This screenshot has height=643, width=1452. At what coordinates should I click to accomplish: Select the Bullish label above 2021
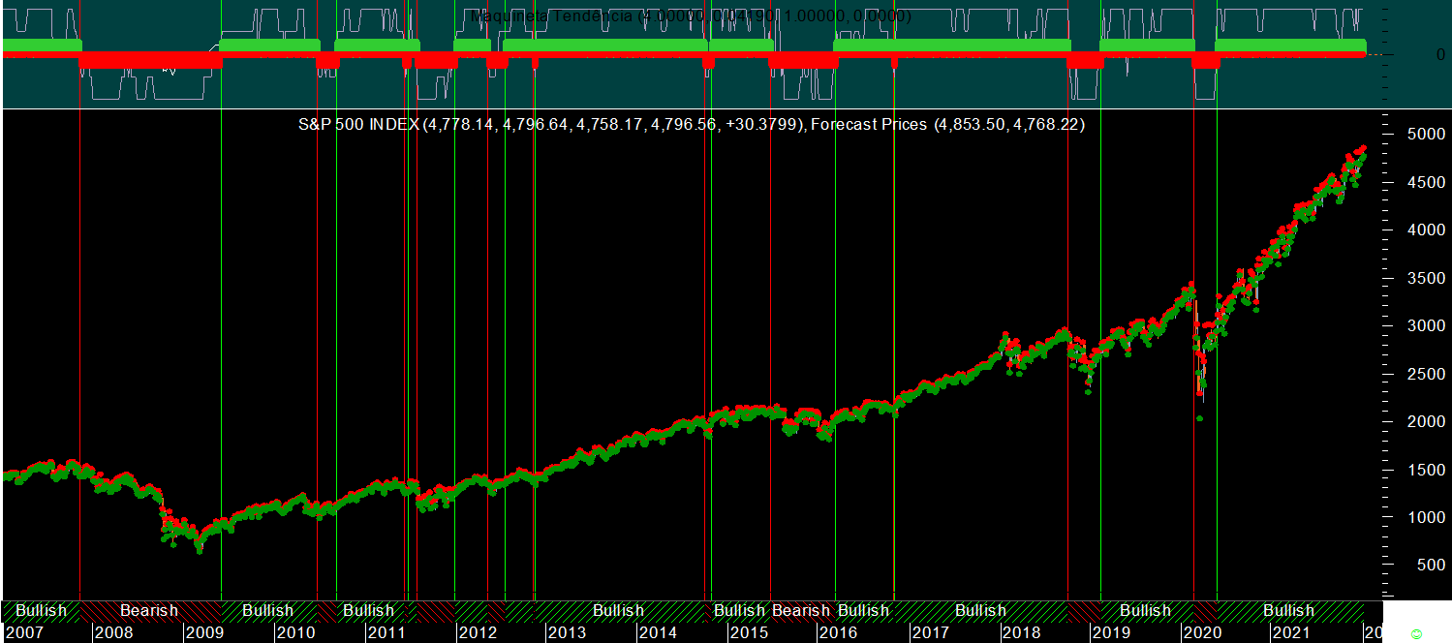[x=1288, y=611]
